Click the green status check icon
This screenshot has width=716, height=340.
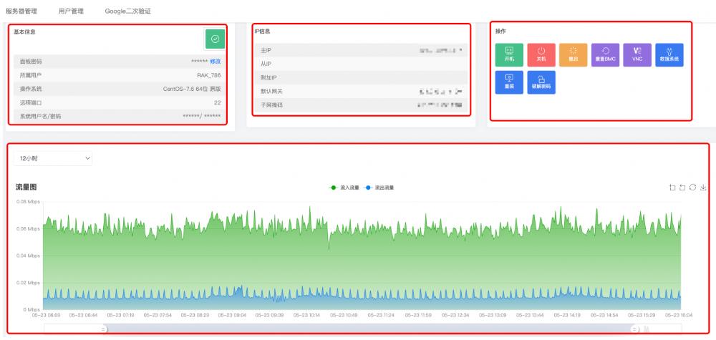click(x=215, y=39)
